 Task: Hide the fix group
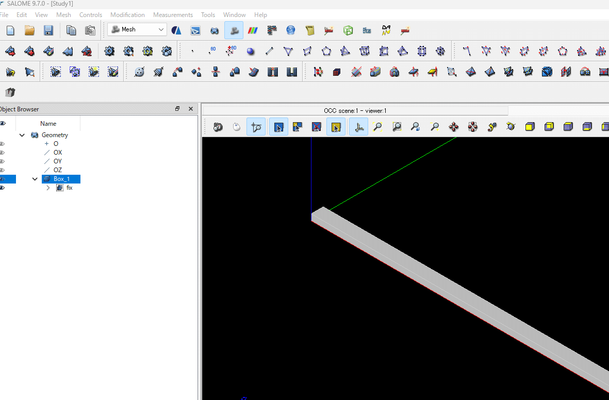[x=3, y=188]
